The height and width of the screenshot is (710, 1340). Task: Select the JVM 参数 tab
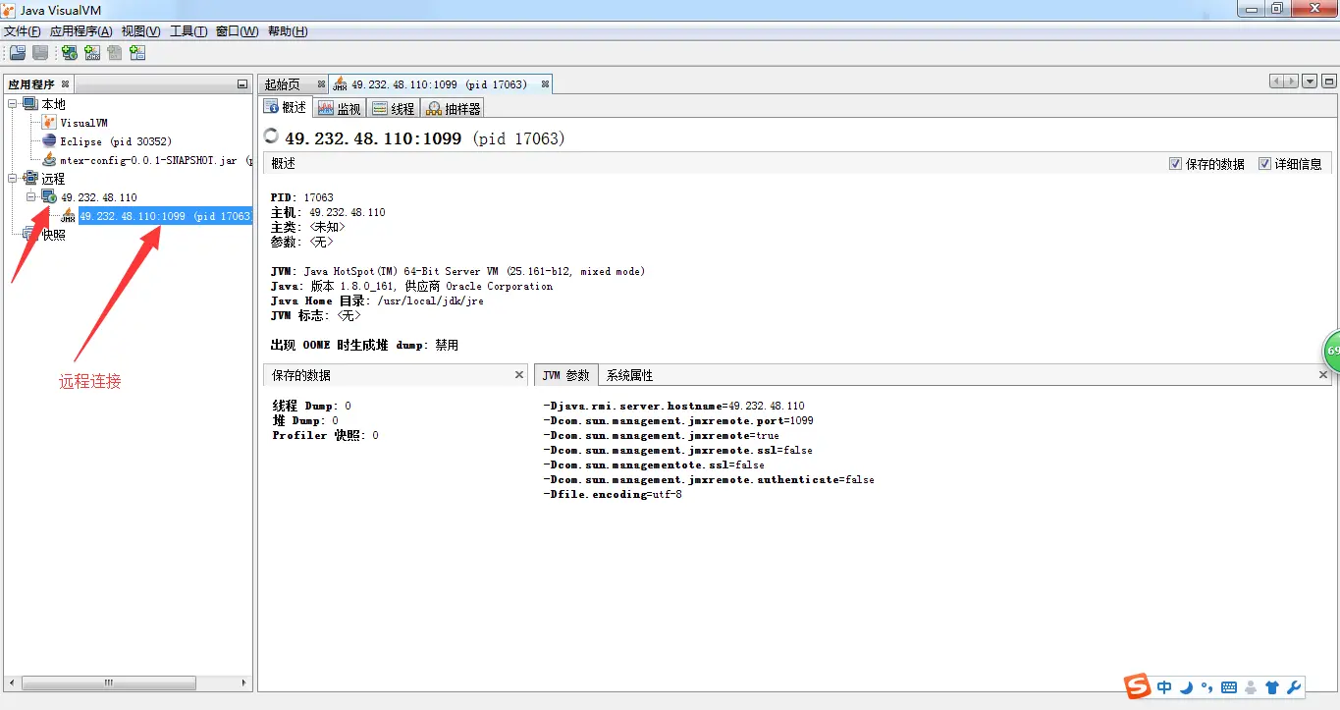tap(565, 375)
